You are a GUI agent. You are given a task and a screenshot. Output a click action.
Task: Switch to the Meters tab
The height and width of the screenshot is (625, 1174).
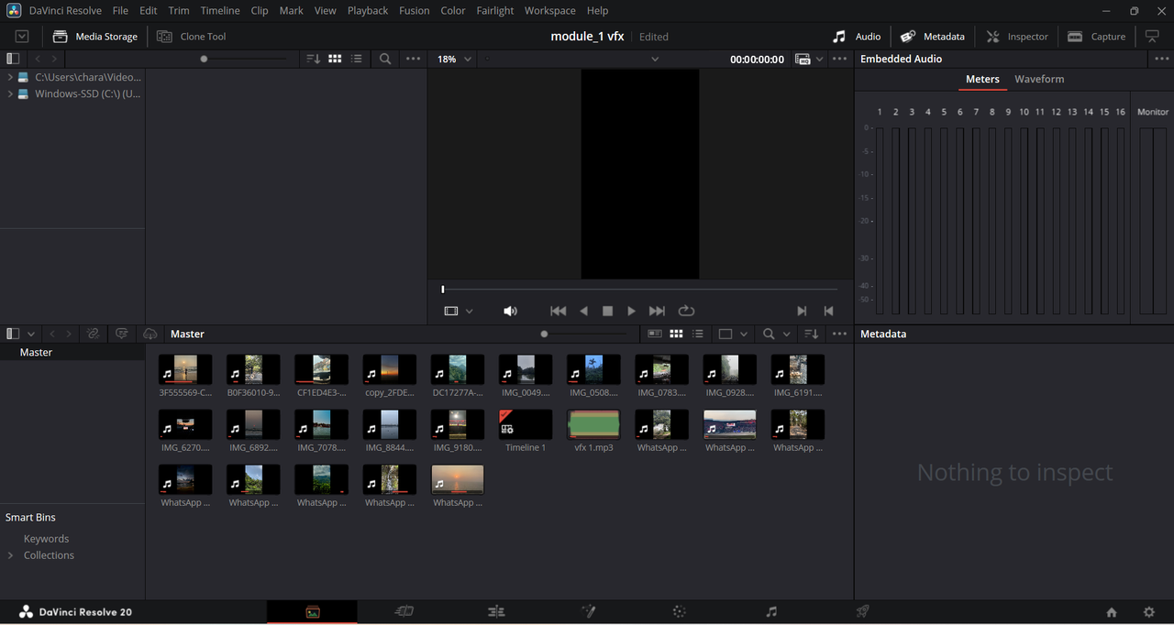pyautogui.click(x=982, y=80)
